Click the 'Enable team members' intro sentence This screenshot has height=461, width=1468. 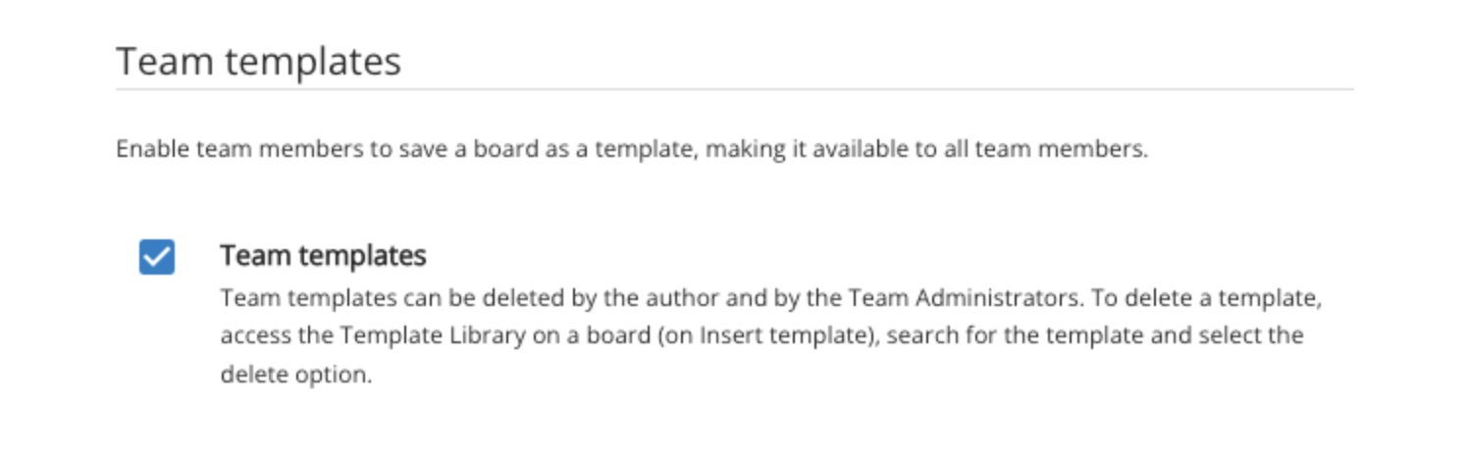(631, 150)
